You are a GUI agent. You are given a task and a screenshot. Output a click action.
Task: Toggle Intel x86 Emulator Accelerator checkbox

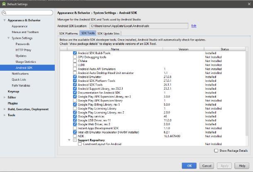click(75, 132)
